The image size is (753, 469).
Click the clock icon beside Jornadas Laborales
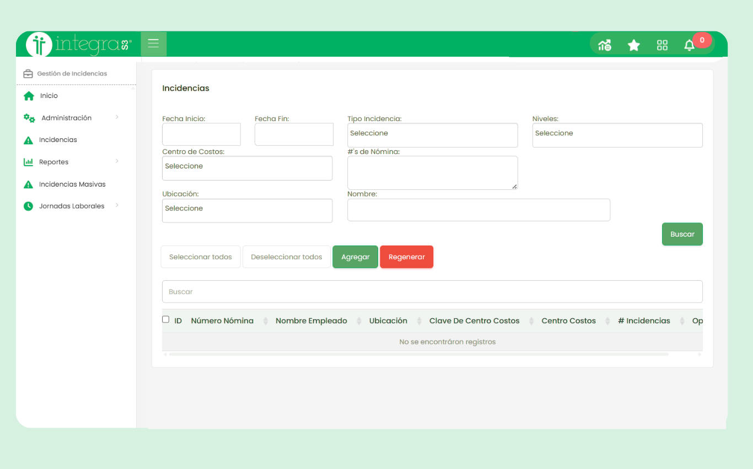(28, 206)
